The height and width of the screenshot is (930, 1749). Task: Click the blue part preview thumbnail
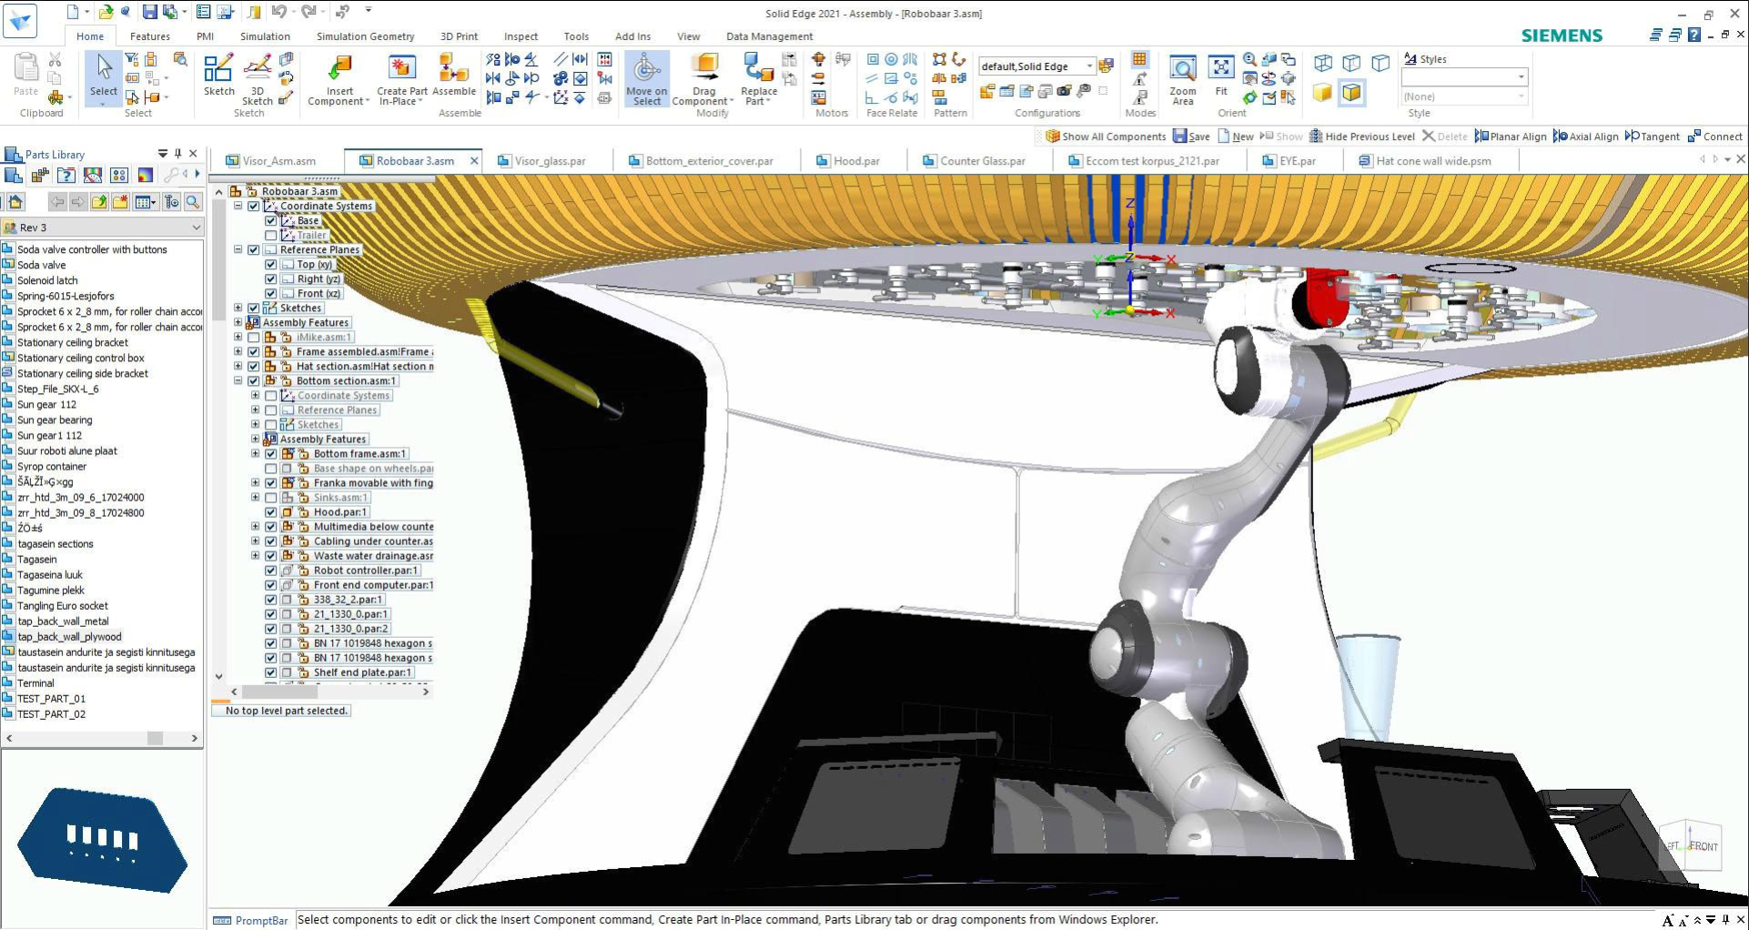pyautogui.click(x=103, y=841)
